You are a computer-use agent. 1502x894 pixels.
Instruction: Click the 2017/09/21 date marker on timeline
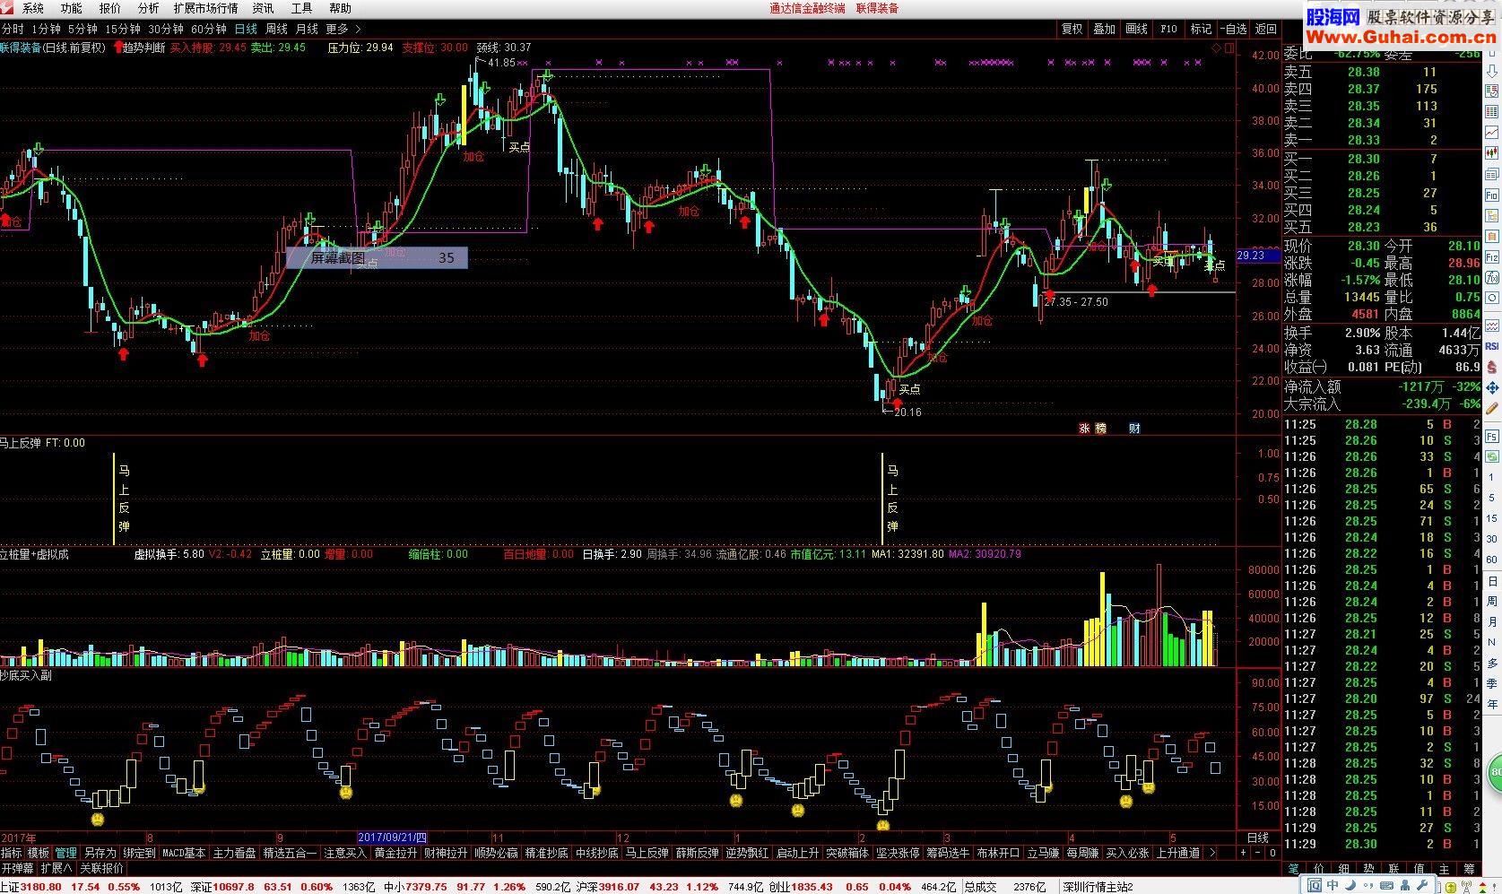394,838
